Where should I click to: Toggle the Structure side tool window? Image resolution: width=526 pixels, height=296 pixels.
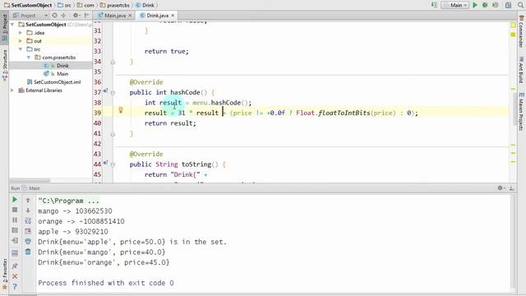coord(5,66)
